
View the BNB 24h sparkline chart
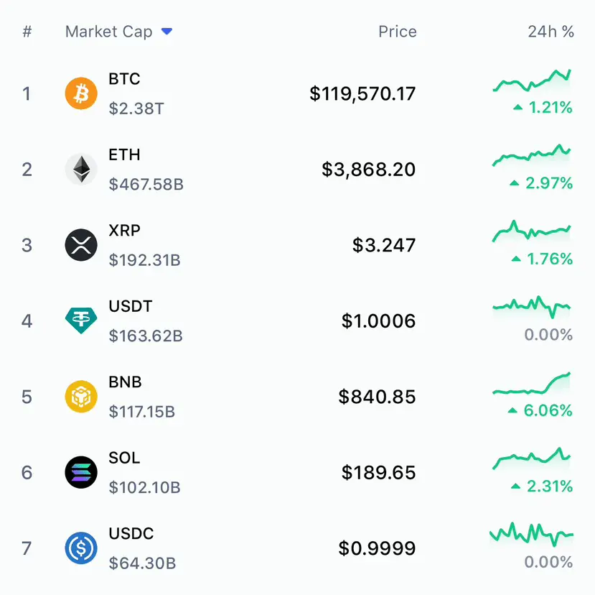pyautogui.click(x=532, y=383)
